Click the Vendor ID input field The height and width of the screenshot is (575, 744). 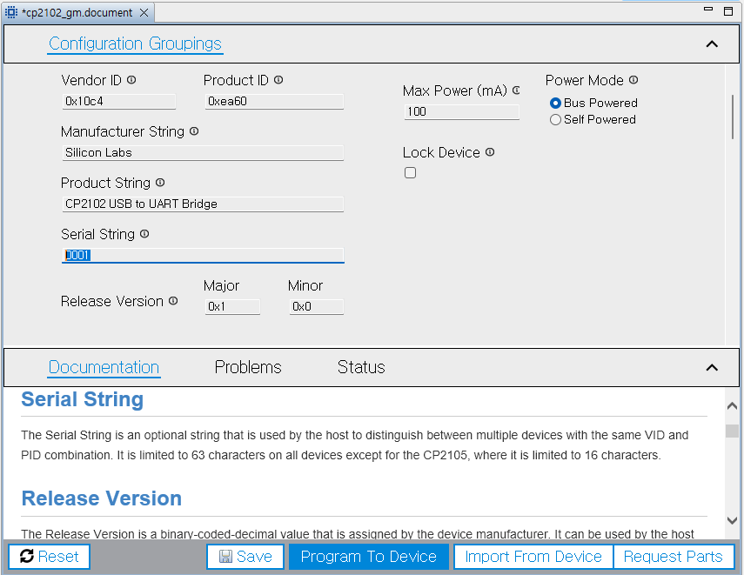coord(118,102)
